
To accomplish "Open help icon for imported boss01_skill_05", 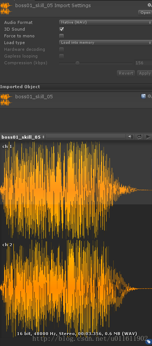I will pos(143,96).
